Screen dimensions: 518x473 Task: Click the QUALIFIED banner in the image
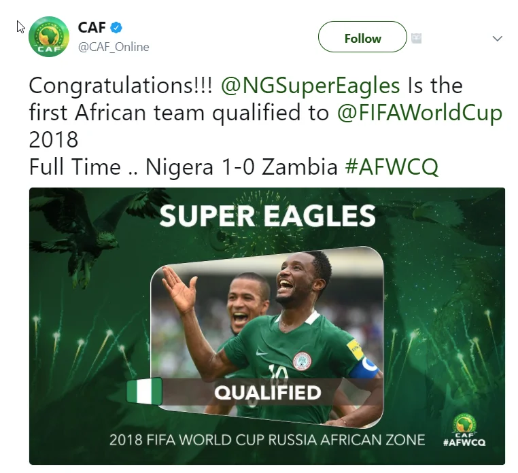pyautogui.click(x=267, y=393)
